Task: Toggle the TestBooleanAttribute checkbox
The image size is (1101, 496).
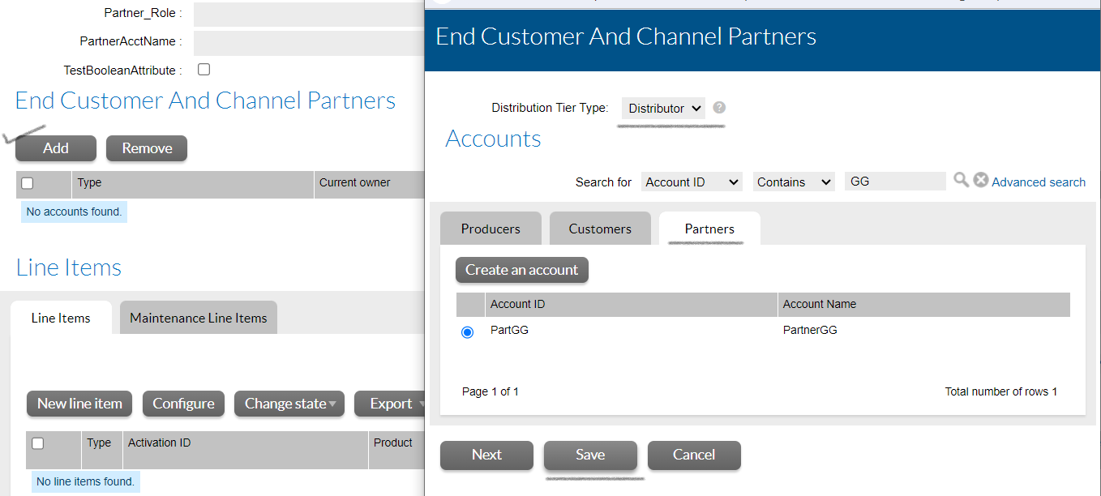Action: point(204,70)
